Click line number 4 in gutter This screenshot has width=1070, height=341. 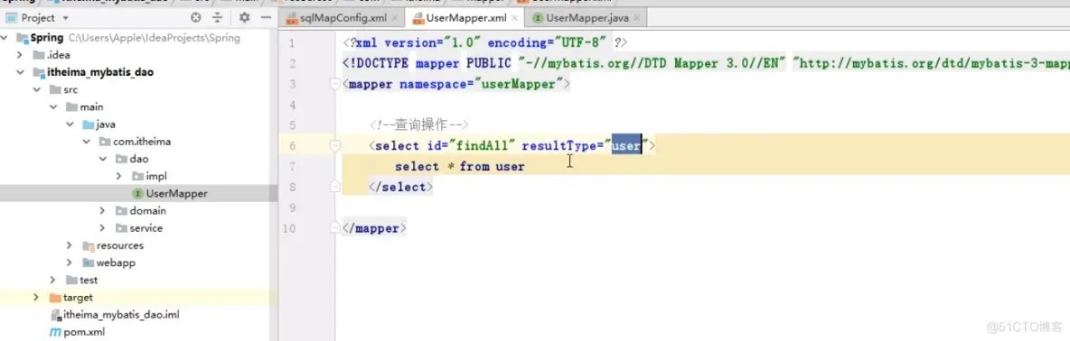tap(292, 105)
